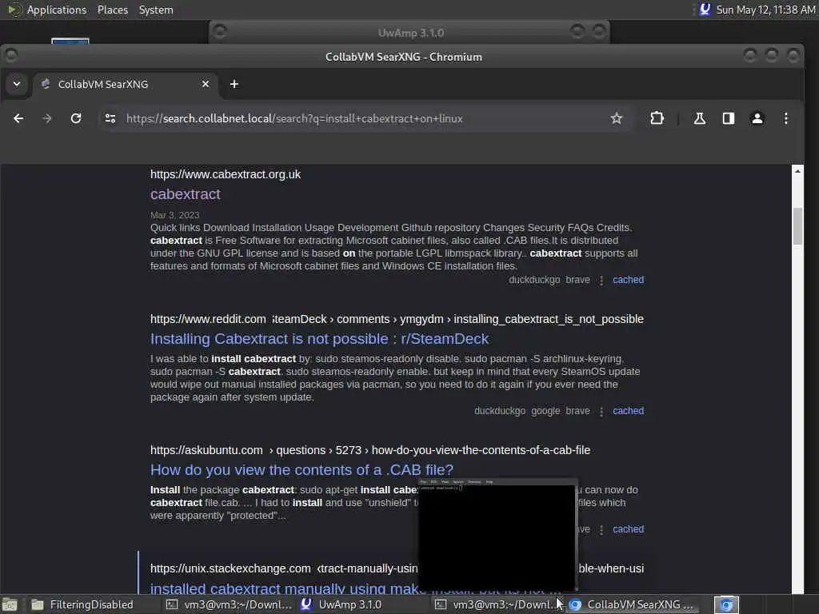Click the UwAmp 3.1.0 window title bar
Screen dimensions: 819x614
pyautogui.click(x=410, y=32)
